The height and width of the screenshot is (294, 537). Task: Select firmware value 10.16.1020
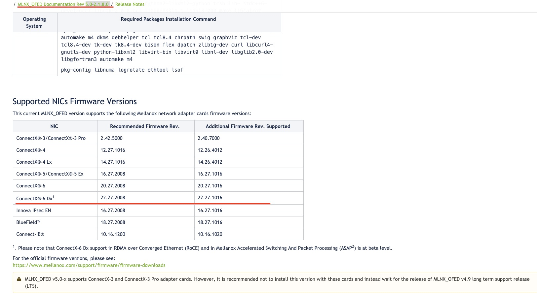pos(210,234)
